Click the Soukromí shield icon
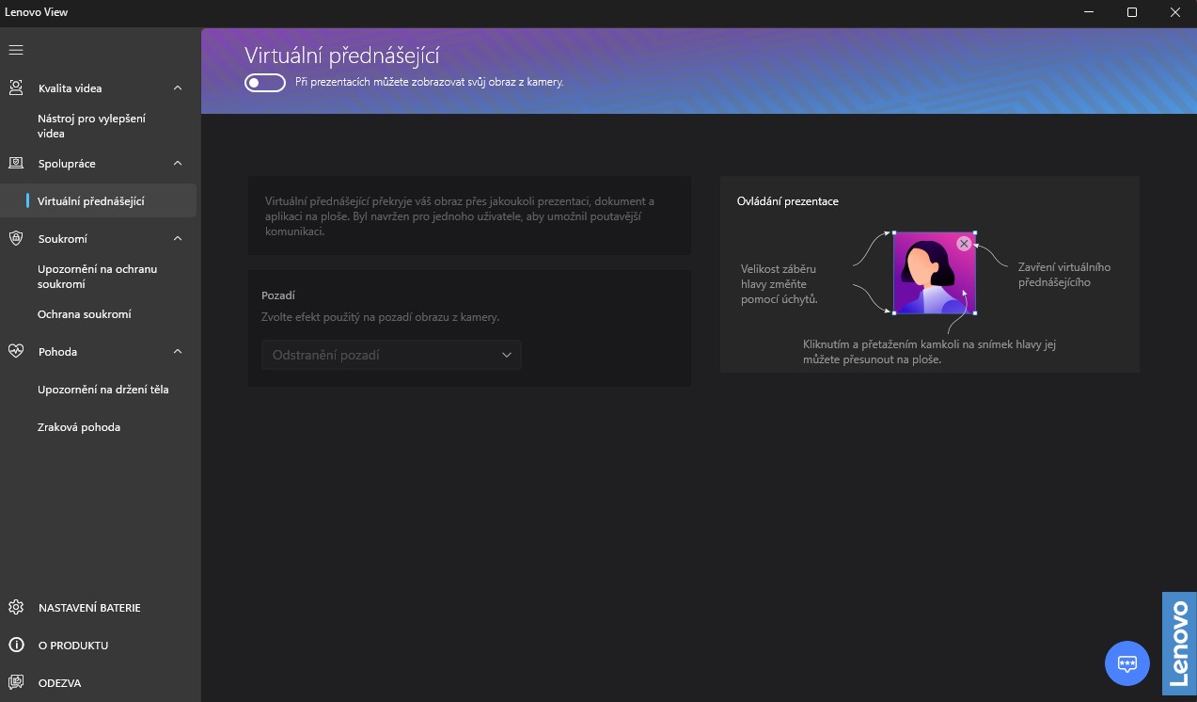1197x702 pixels. point(16,238)
